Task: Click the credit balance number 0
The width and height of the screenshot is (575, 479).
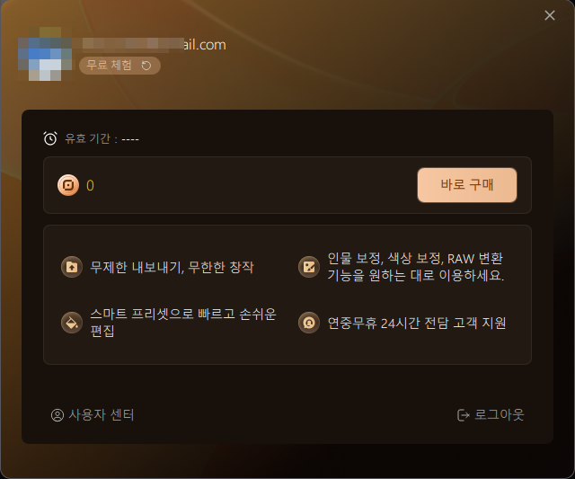Action: (90, 186)
